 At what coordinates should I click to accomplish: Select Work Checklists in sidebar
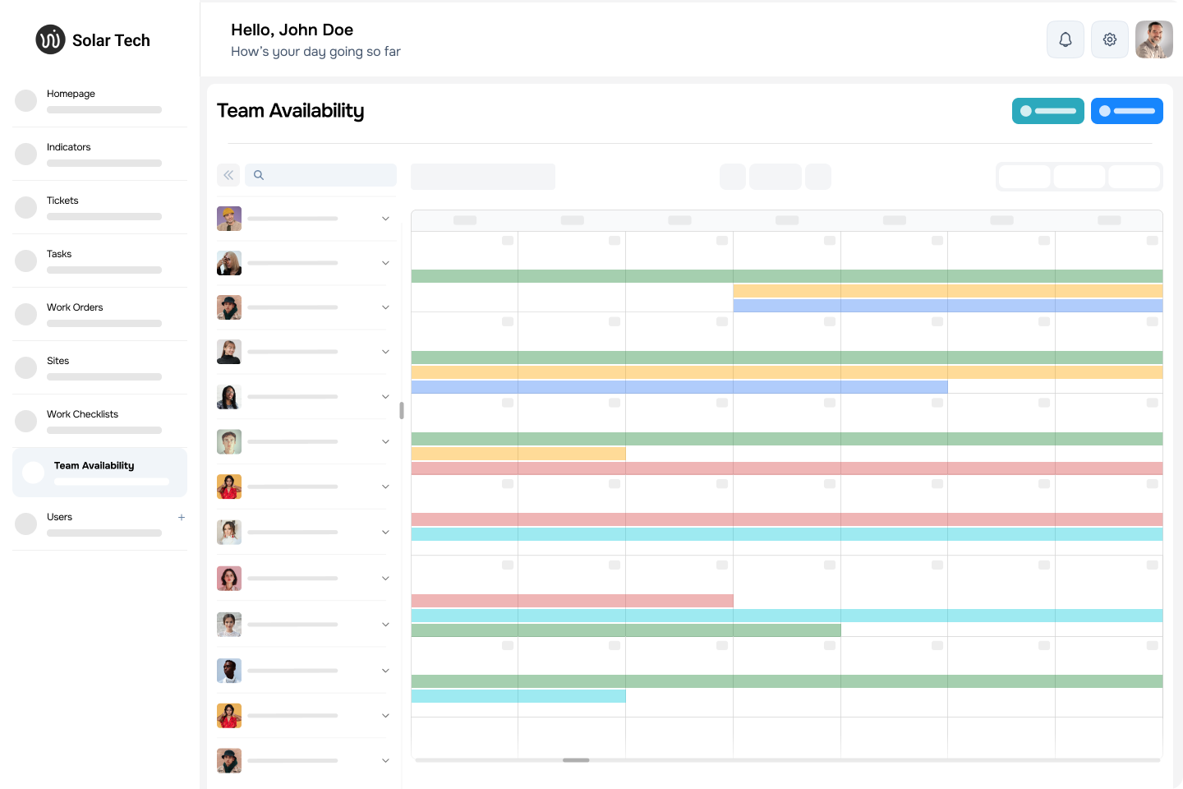[x=82, y=414]
